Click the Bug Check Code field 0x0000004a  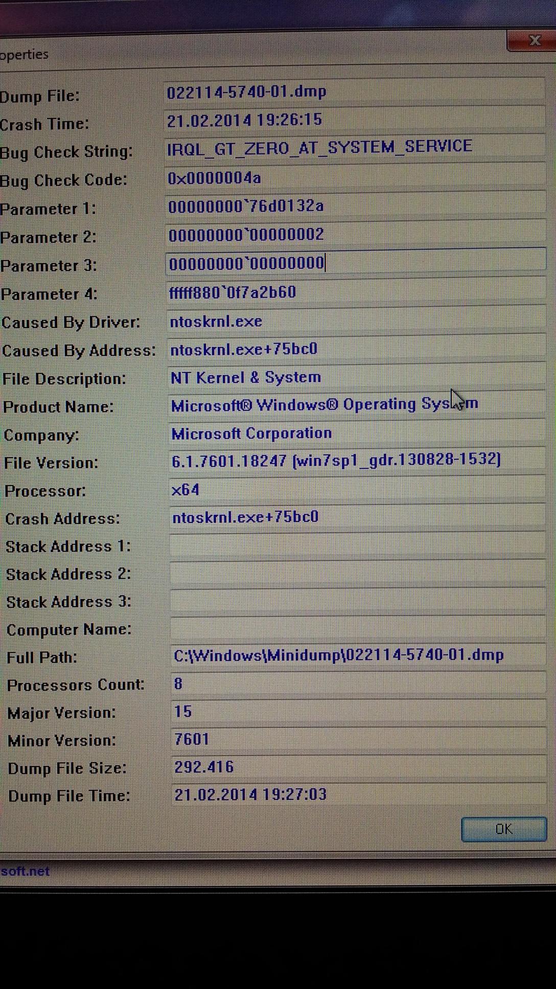click(x=356, y=177)
